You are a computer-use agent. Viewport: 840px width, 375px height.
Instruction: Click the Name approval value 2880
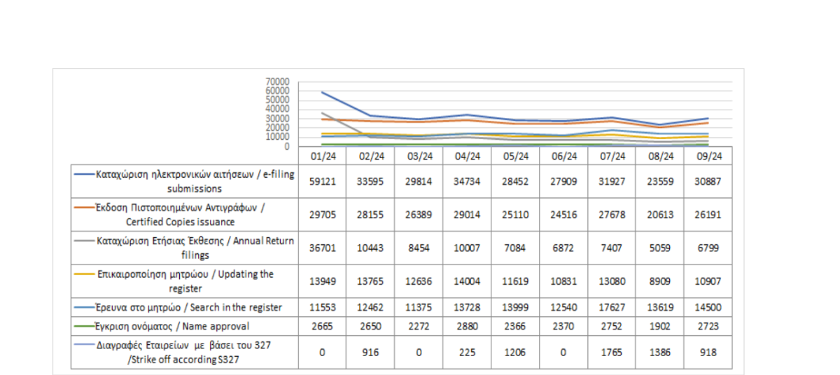[467, 326]
